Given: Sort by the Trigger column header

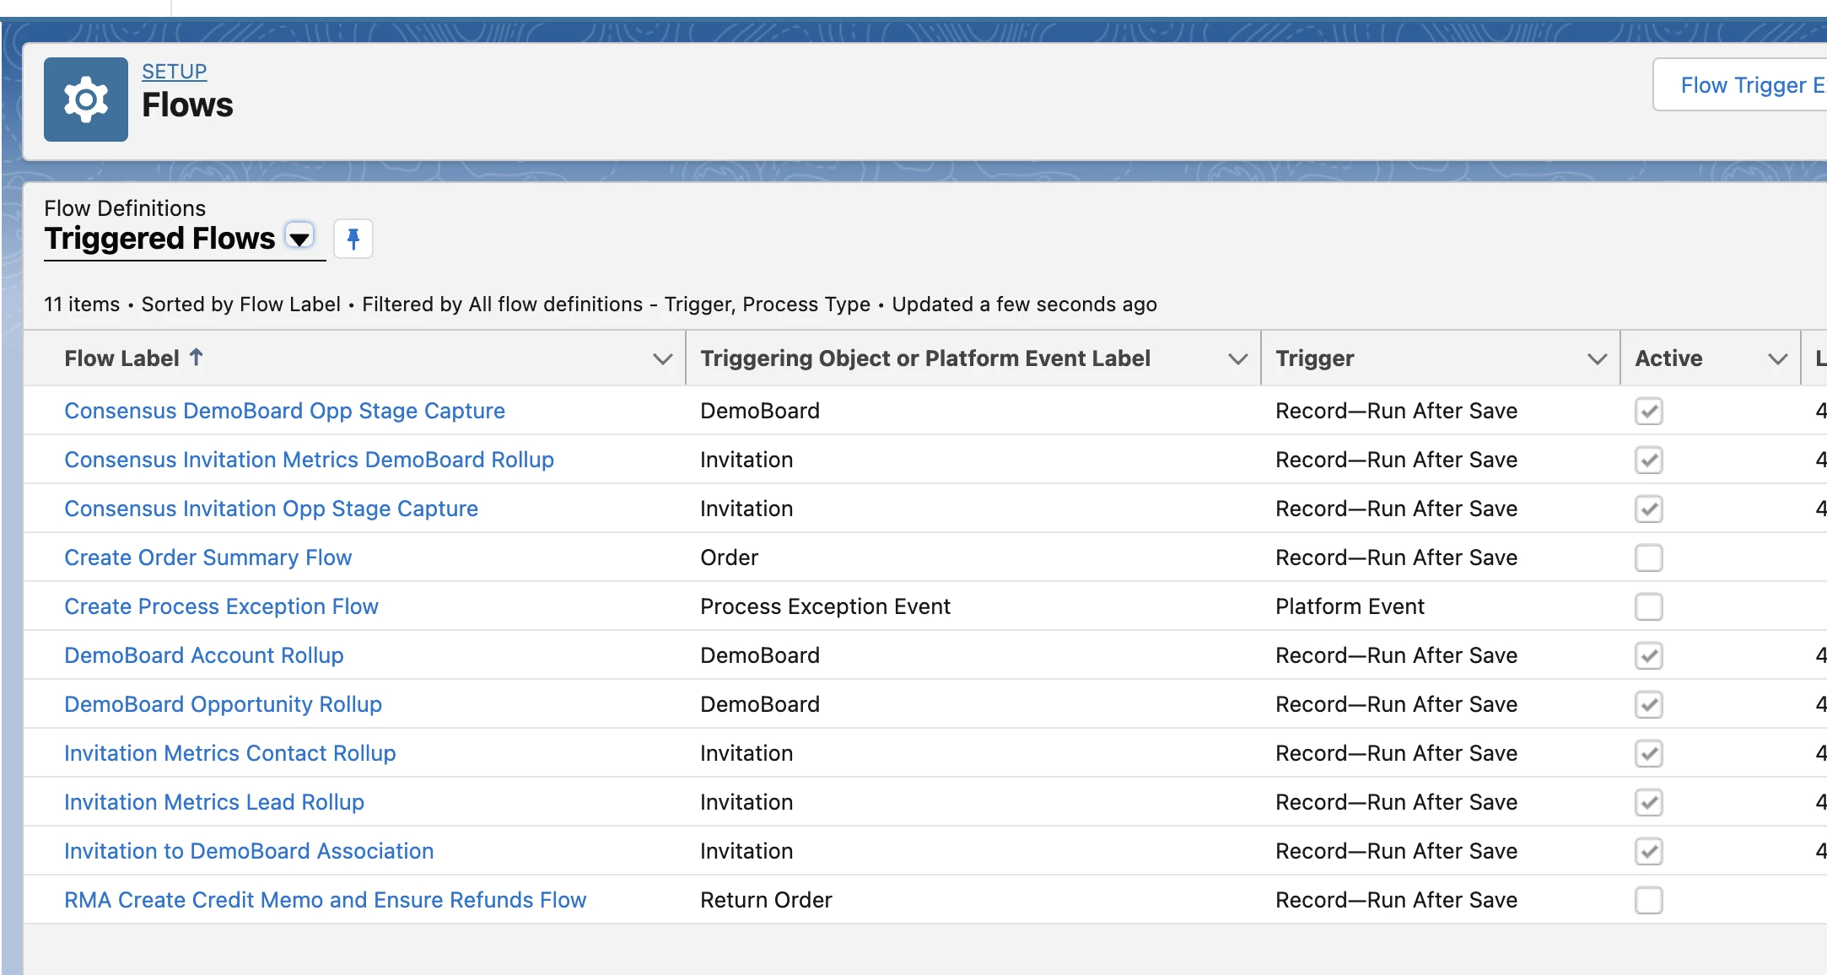Looking at the screenshot, I should [1314, 358].
